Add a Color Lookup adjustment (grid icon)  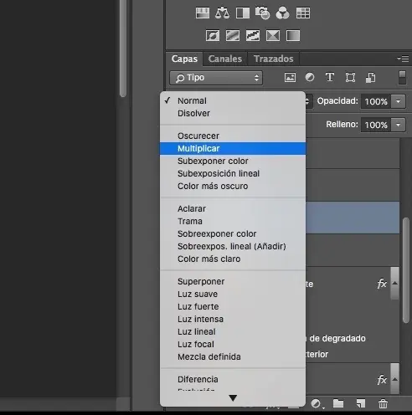(303, 13)
